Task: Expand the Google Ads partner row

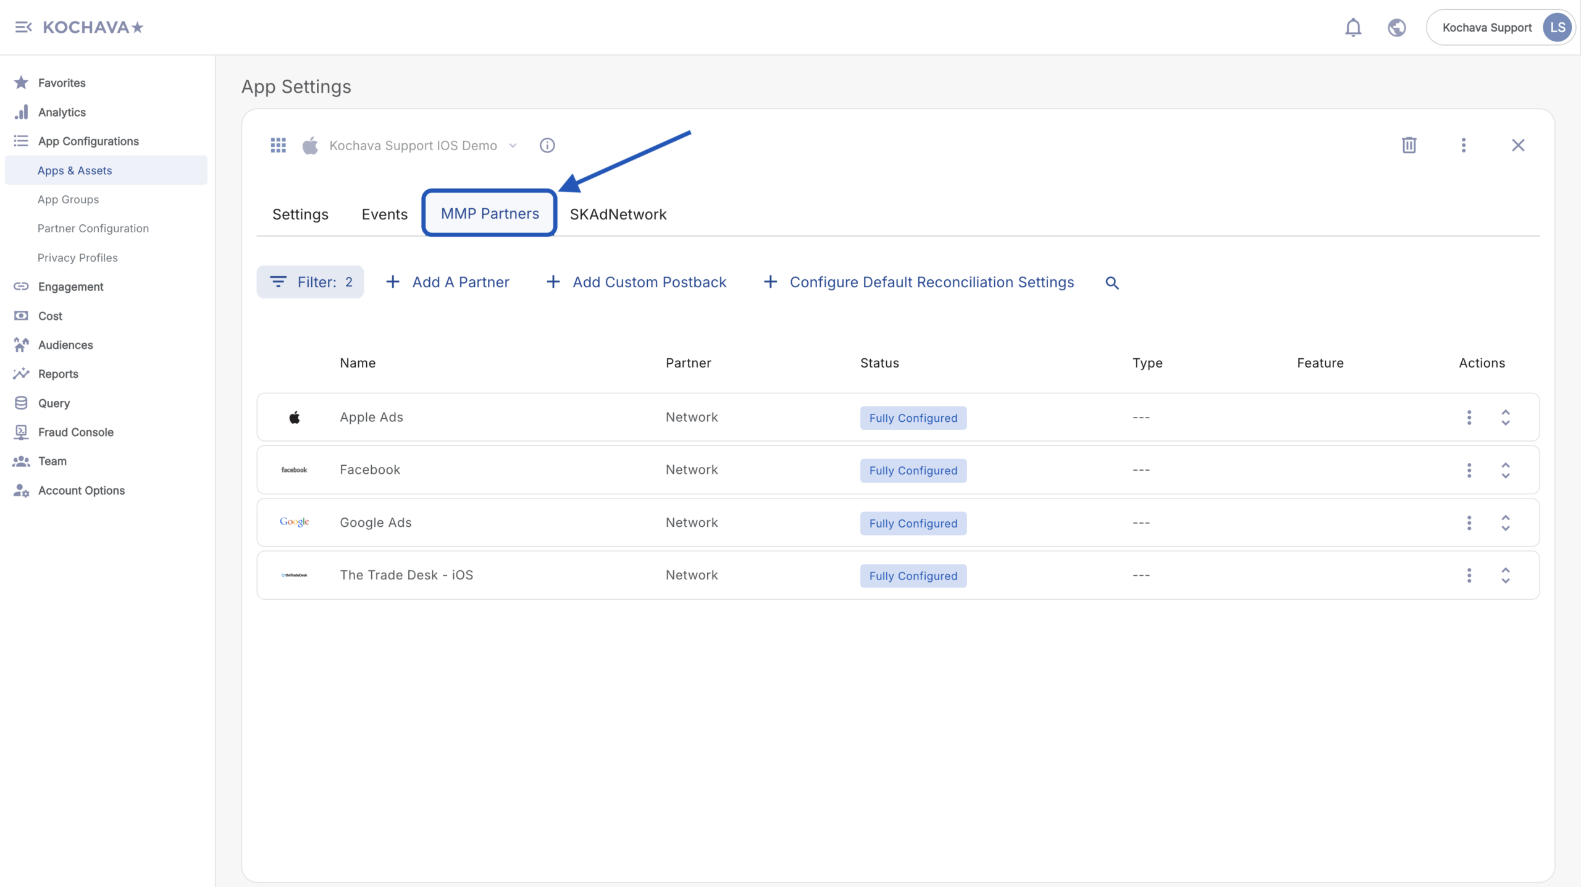Action: pyautogui.click(x=1506, y=523)
